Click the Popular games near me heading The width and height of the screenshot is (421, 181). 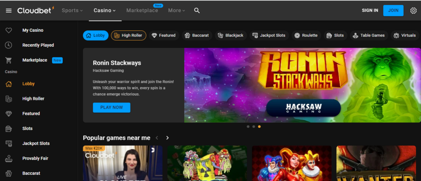(x=116, y=138)
